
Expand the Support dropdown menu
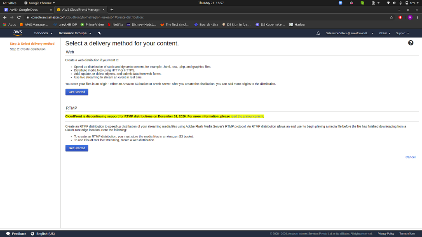pos(402,33)
